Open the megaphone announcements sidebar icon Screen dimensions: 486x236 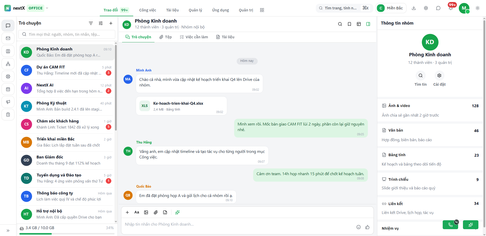coord(8,102)
